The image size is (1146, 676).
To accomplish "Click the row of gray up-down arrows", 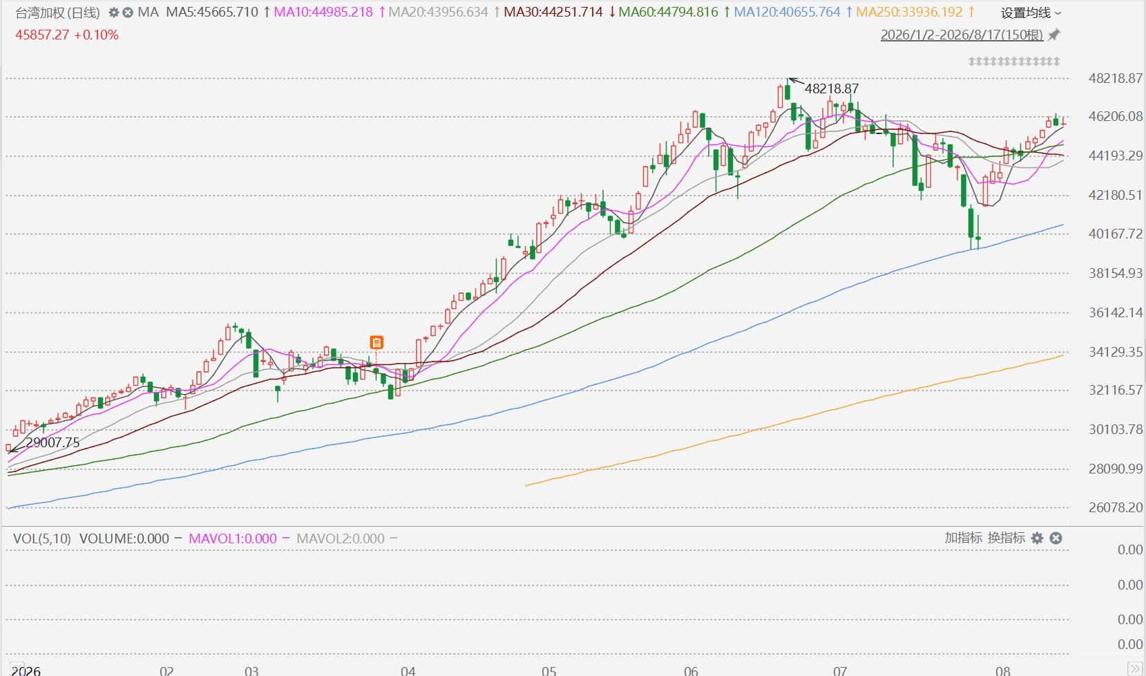I will point(1014,62).
